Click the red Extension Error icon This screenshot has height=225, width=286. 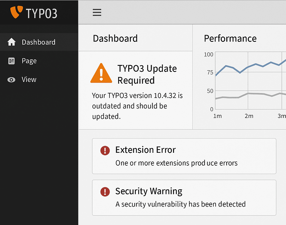tap(105, 150)
